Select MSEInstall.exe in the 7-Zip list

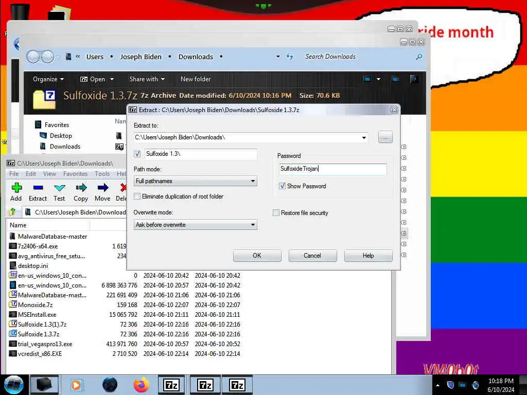[37, 314]
